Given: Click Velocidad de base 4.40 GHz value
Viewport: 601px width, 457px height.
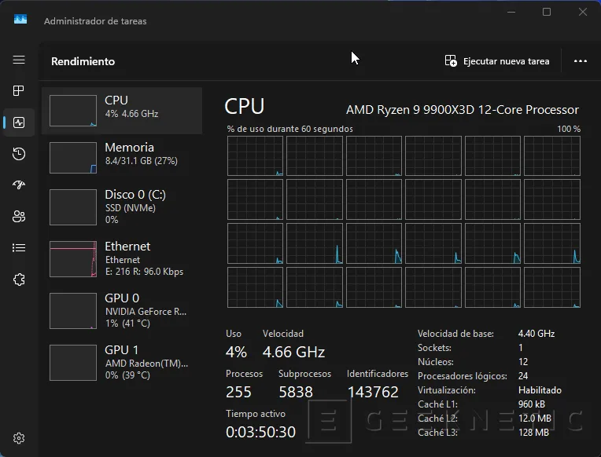Looking at the screenshot, I should point(536,334).
